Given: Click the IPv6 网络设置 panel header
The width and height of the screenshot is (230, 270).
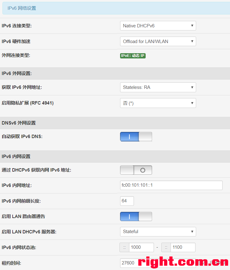Looking at the screenshot, I should 116,8.
